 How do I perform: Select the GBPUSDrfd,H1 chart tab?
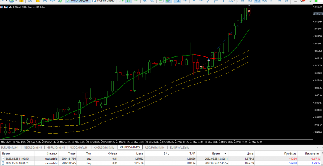(56, 147)
